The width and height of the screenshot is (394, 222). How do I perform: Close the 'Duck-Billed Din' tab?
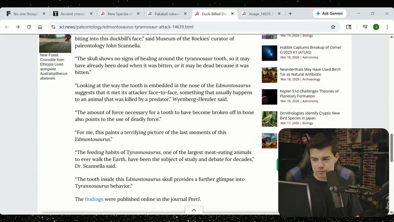[232, 14]
